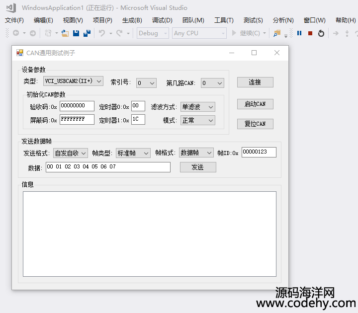Open the 项目(P) menu
Screen dimensions: 358x313
102,20
